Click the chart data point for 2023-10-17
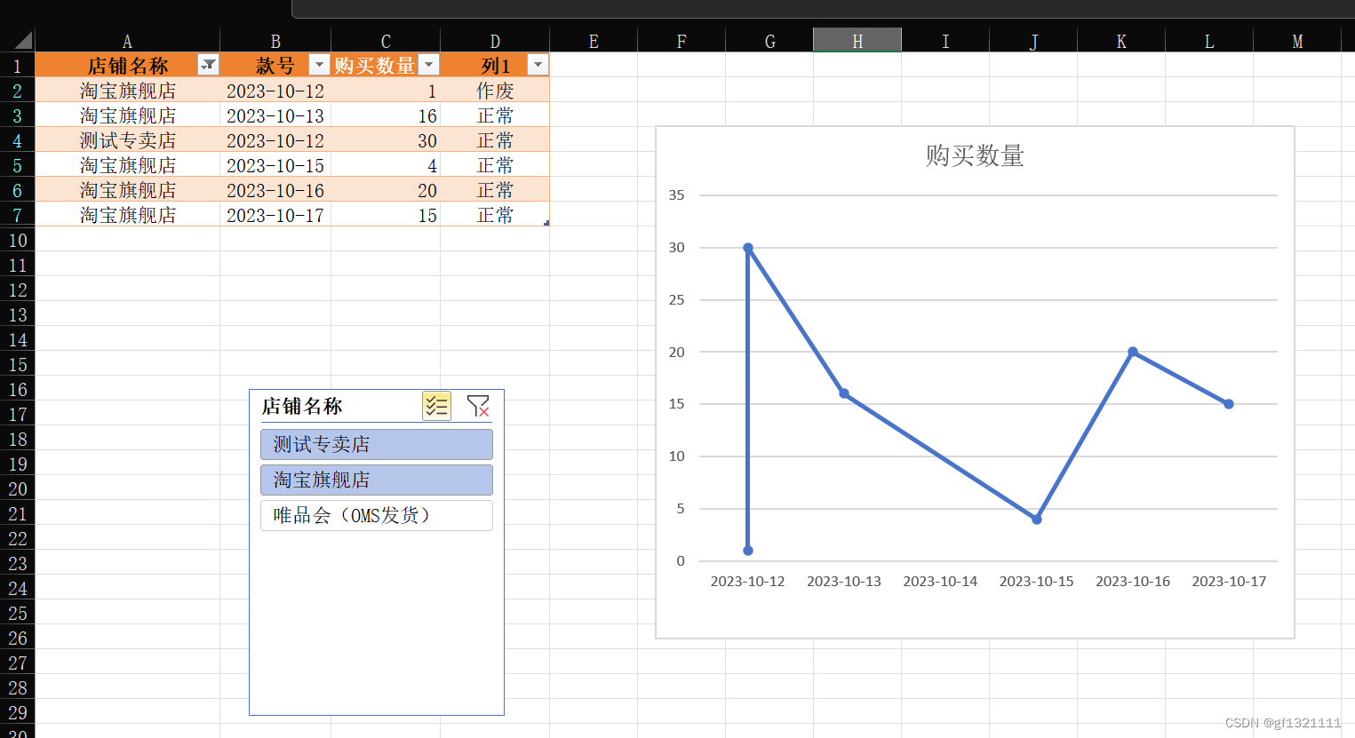Image resolution: width=1355 pixels, height=738 pixels. pyautogui.click(x=1229, y=404)
